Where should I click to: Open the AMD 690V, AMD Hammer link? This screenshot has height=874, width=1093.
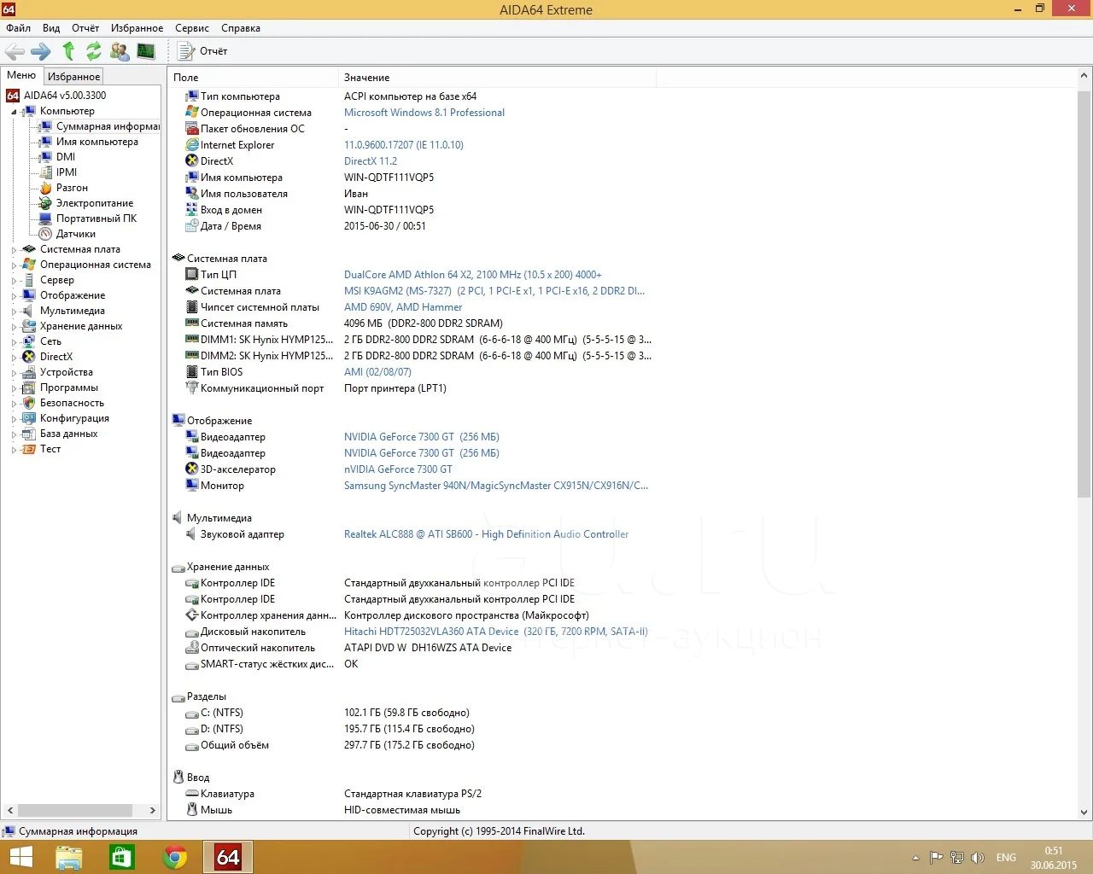pos(403,307)
